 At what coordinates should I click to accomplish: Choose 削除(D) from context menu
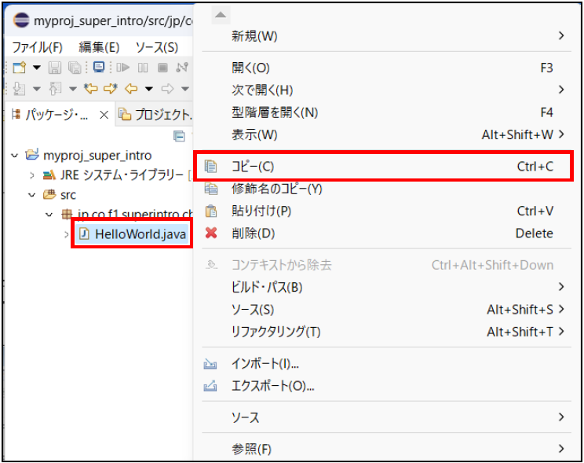(x=253, y=233)
